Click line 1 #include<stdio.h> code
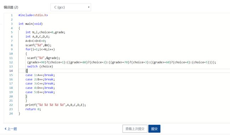The image size is (230, 135). point(33,15)
